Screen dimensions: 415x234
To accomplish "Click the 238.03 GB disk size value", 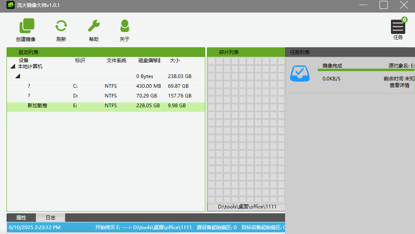I will pyautogui.click(x=180, y=76).
